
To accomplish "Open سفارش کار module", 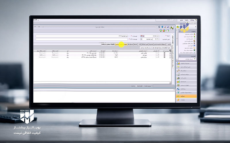I will (x=186, y=71).
